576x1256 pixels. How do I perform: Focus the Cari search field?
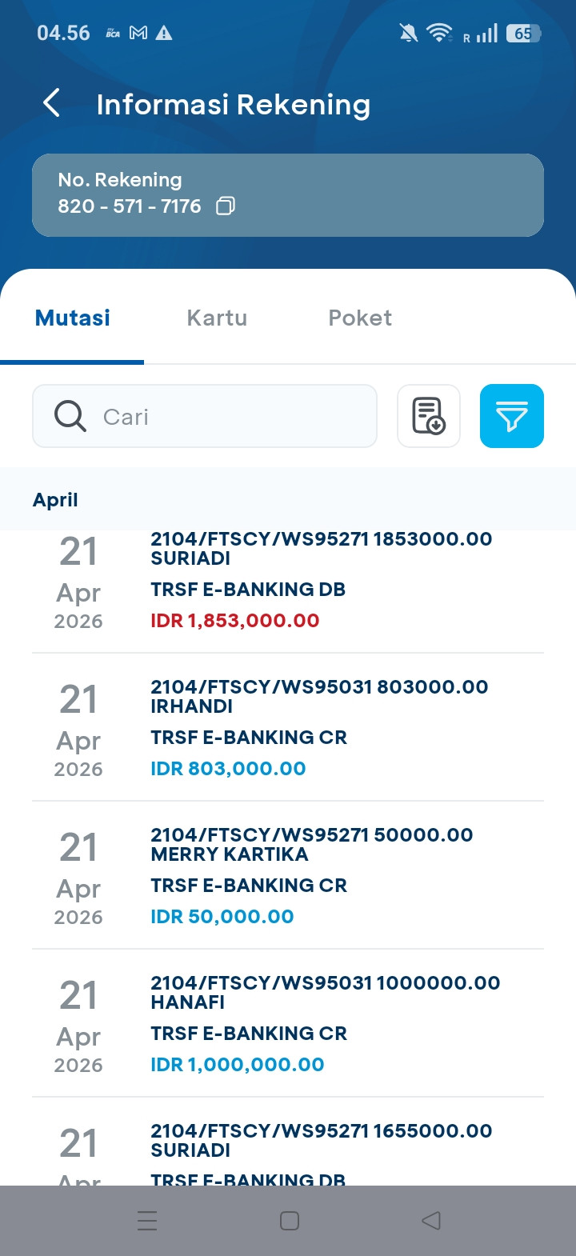pos(232,416)
